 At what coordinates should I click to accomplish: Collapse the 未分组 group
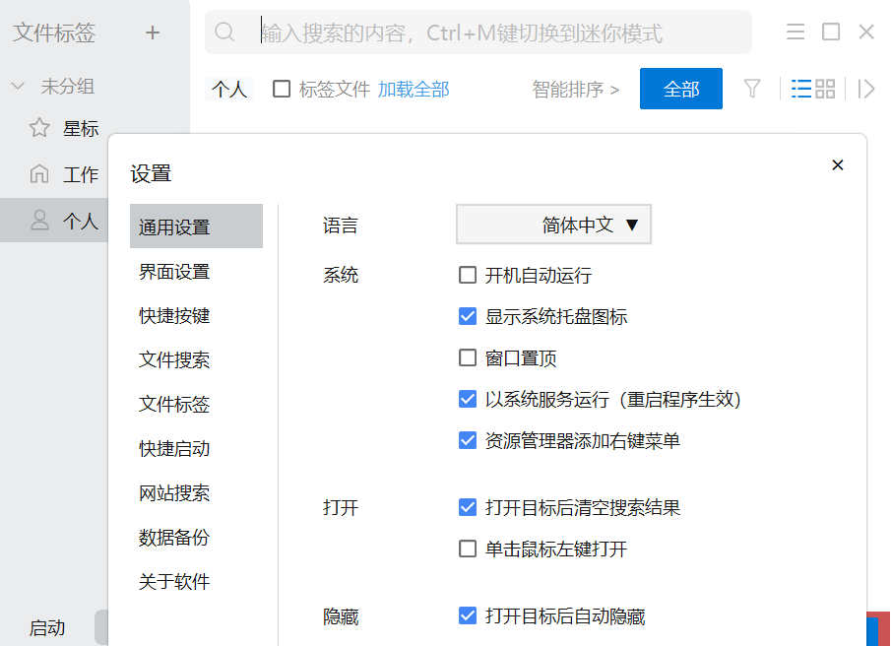click(x=18, y=87)
